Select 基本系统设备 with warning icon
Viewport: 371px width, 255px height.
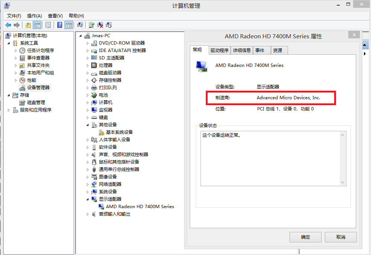[x=119, y=132]
